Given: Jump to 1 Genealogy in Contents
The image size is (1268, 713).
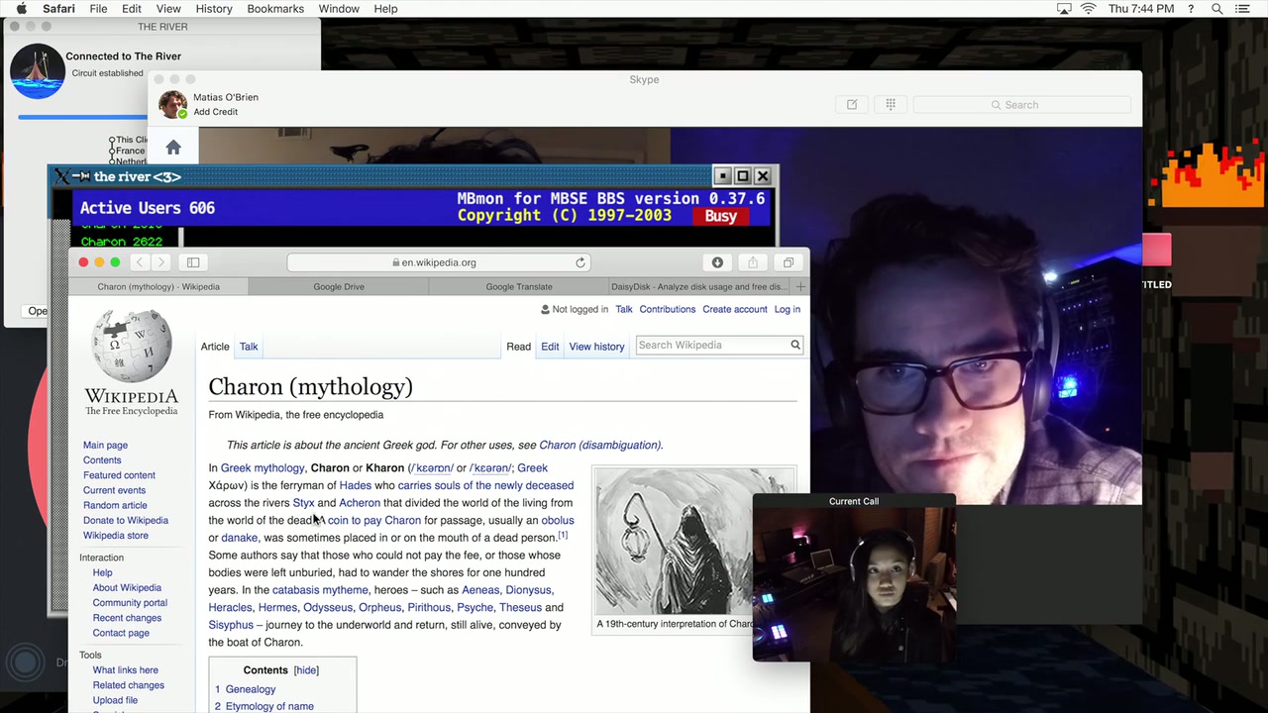Looking at the screenshot, I should click(x=246, y=689).
